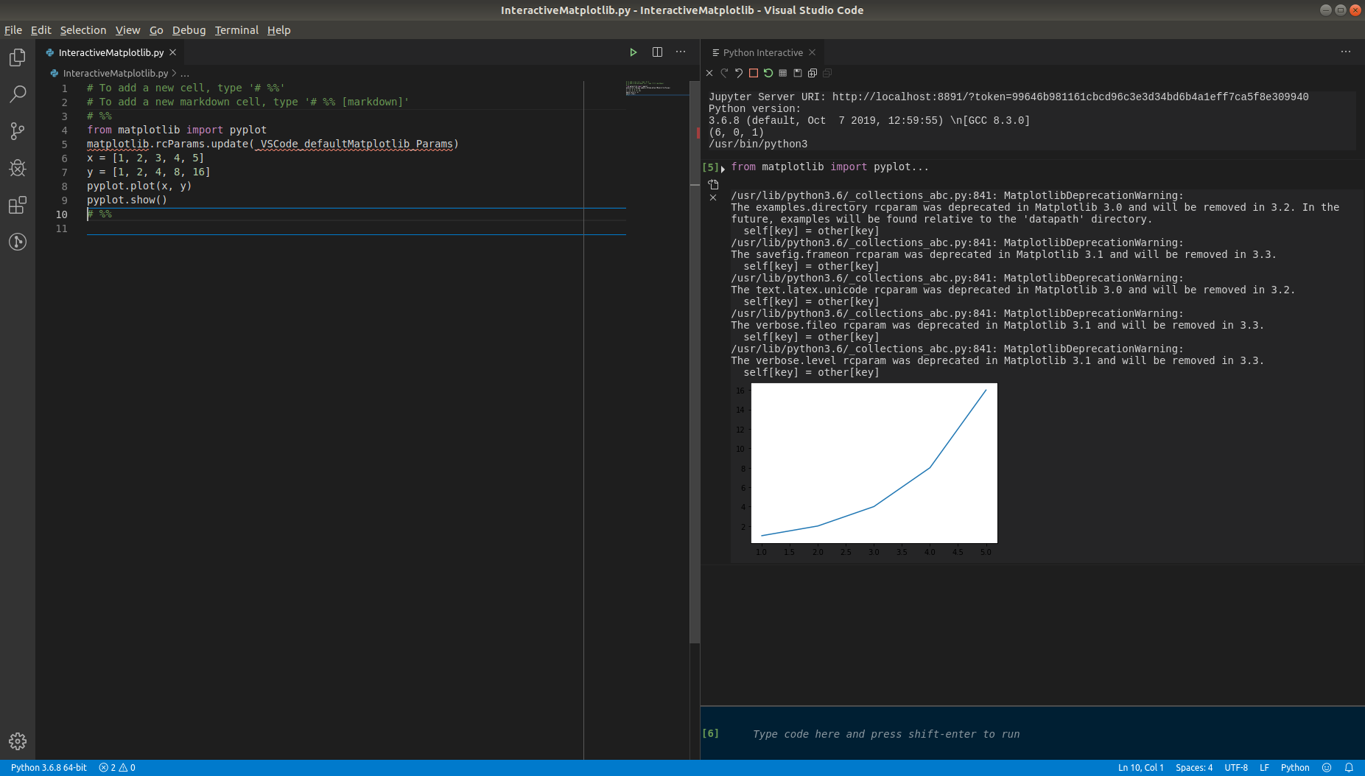Viewport: 1365px width, 776px height.
Task: Open errors and warnings problems indicator
Action: pyautogui.click(x=117, y=768)
